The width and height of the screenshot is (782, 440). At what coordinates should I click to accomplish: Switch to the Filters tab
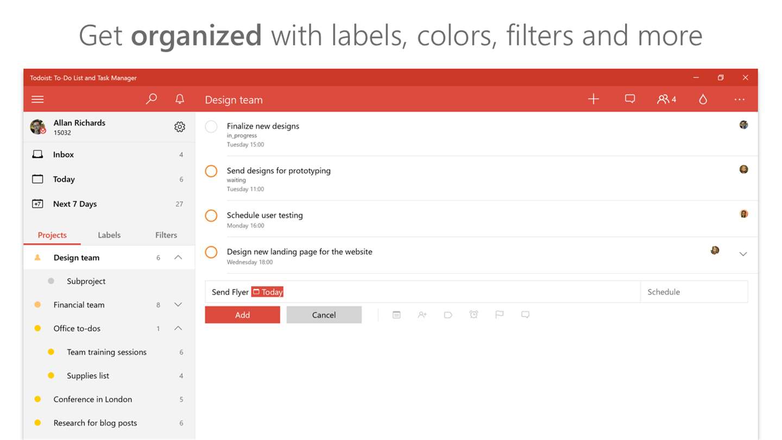pos(166,235)
